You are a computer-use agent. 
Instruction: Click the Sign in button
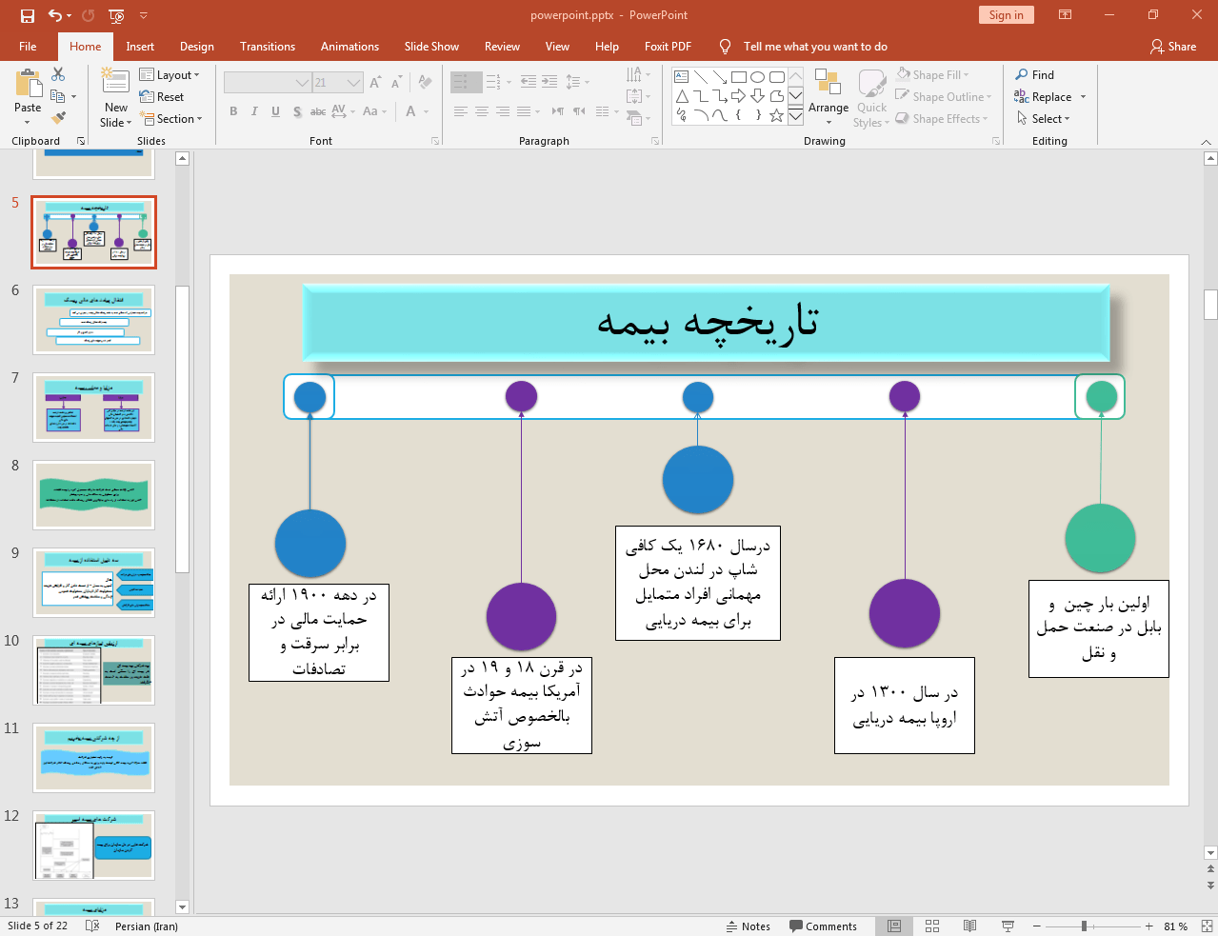pyautogui.click(x=1006, y=15)
